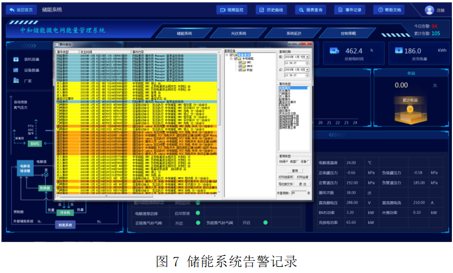The height and width of the screenshot is (273, 453).
Task: Click the 充放电功率 value 65.60
Action: click(351, 223)
